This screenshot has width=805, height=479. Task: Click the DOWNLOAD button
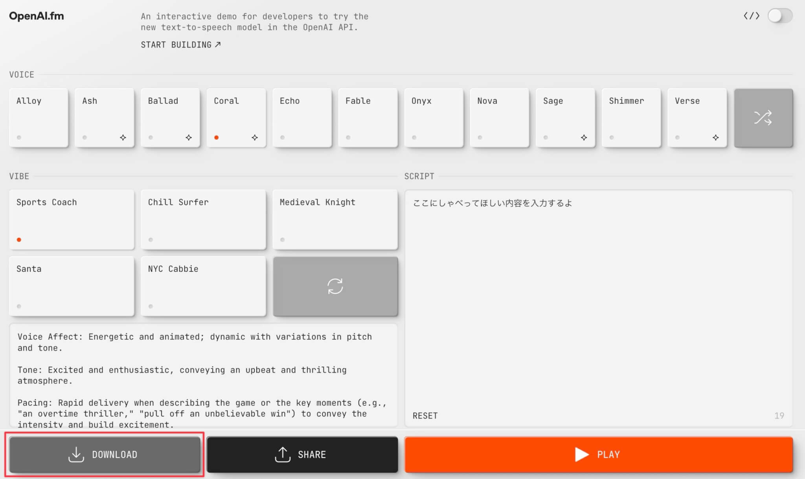point(105,454)
